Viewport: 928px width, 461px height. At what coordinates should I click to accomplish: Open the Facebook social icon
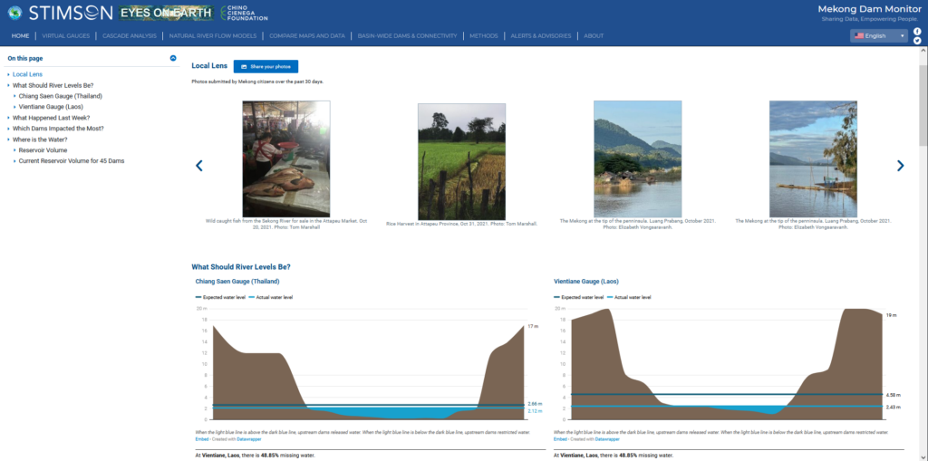click(916, 31)
